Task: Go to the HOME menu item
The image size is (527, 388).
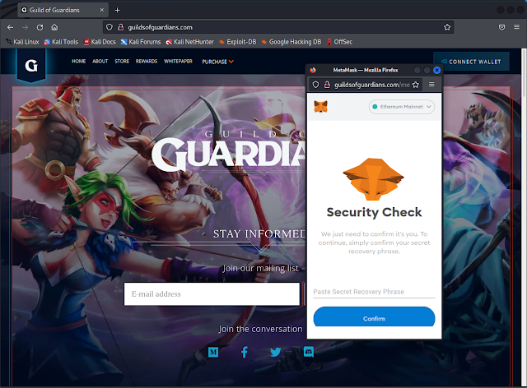Action: coord(79,61)
